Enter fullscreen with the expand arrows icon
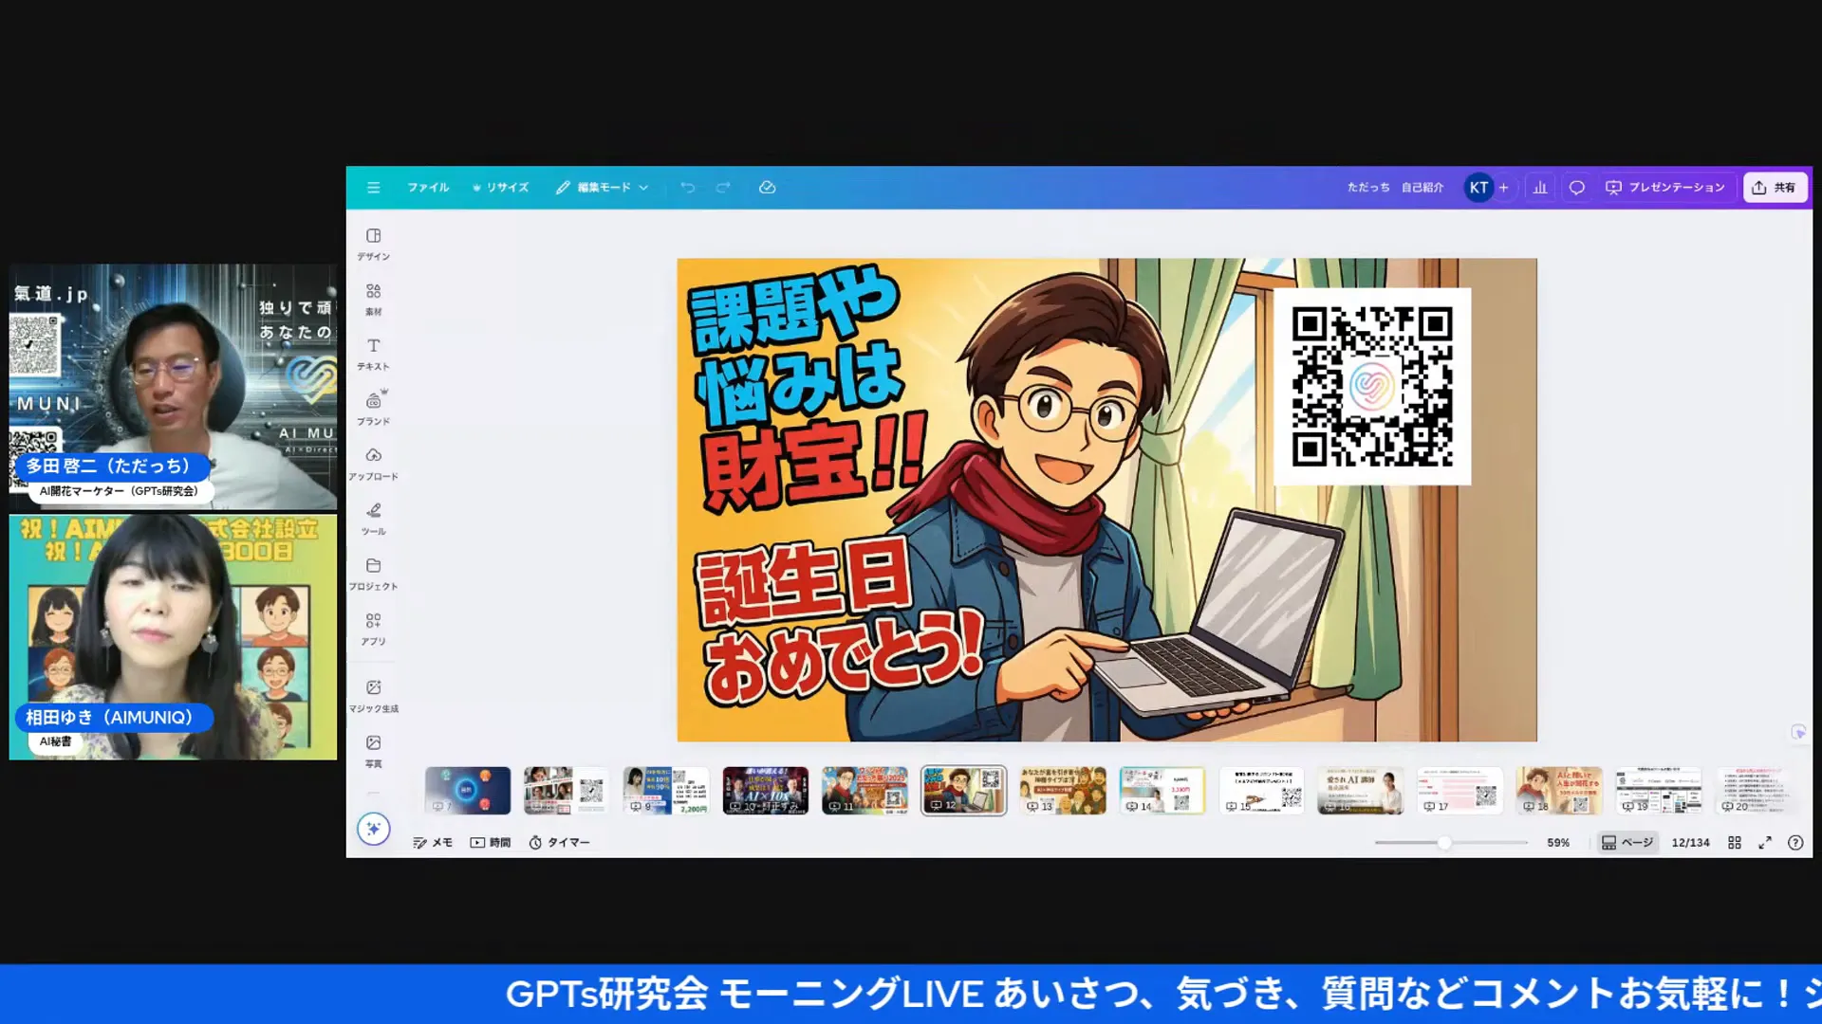Viewport: 1822px width, 1024px height. coord(1764,842)
